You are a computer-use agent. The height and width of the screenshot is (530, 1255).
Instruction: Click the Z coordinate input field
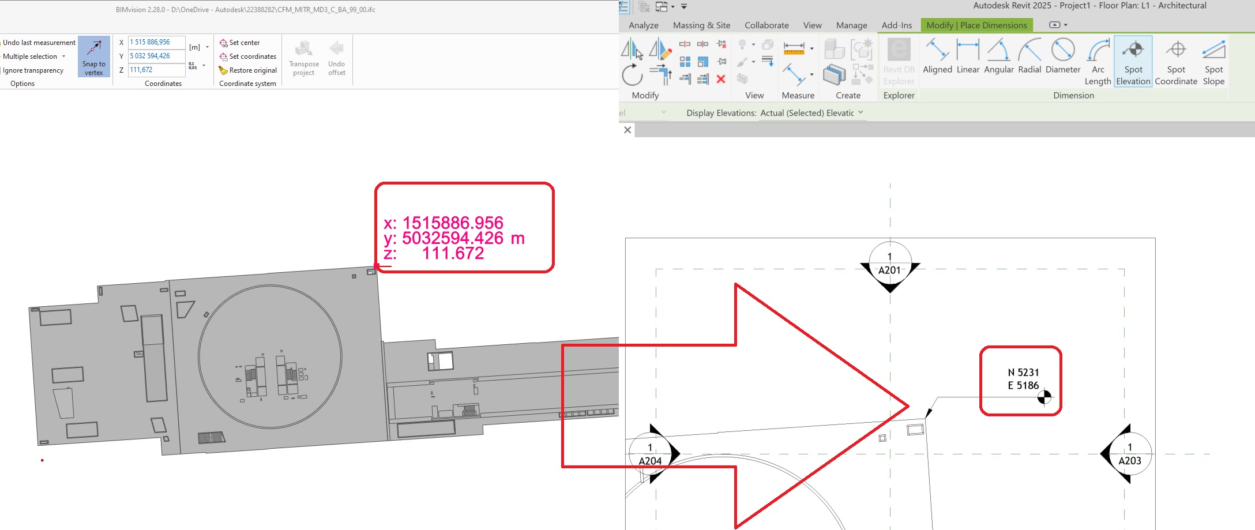pos(156,70)
